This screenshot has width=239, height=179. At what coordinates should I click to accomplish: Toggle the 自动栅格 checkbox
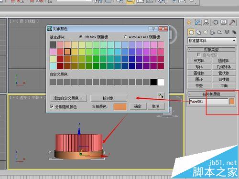coord(198,55)
